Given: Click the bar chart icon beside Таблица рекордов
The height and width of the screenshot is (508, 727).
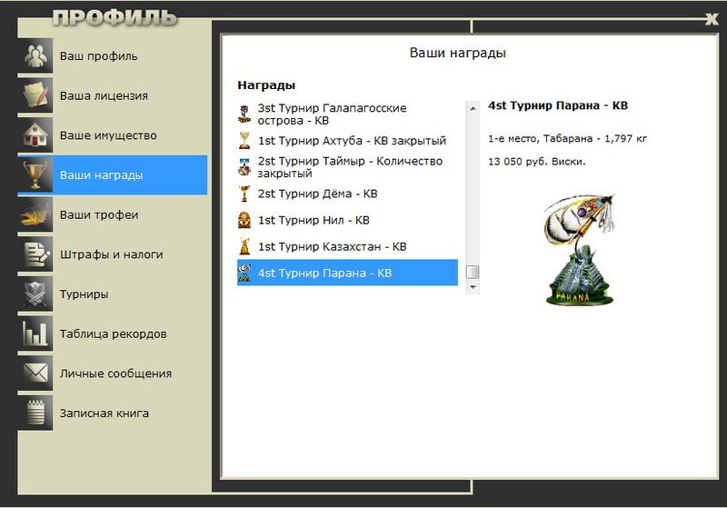Looking at the screenshot, I should point(35,334).
